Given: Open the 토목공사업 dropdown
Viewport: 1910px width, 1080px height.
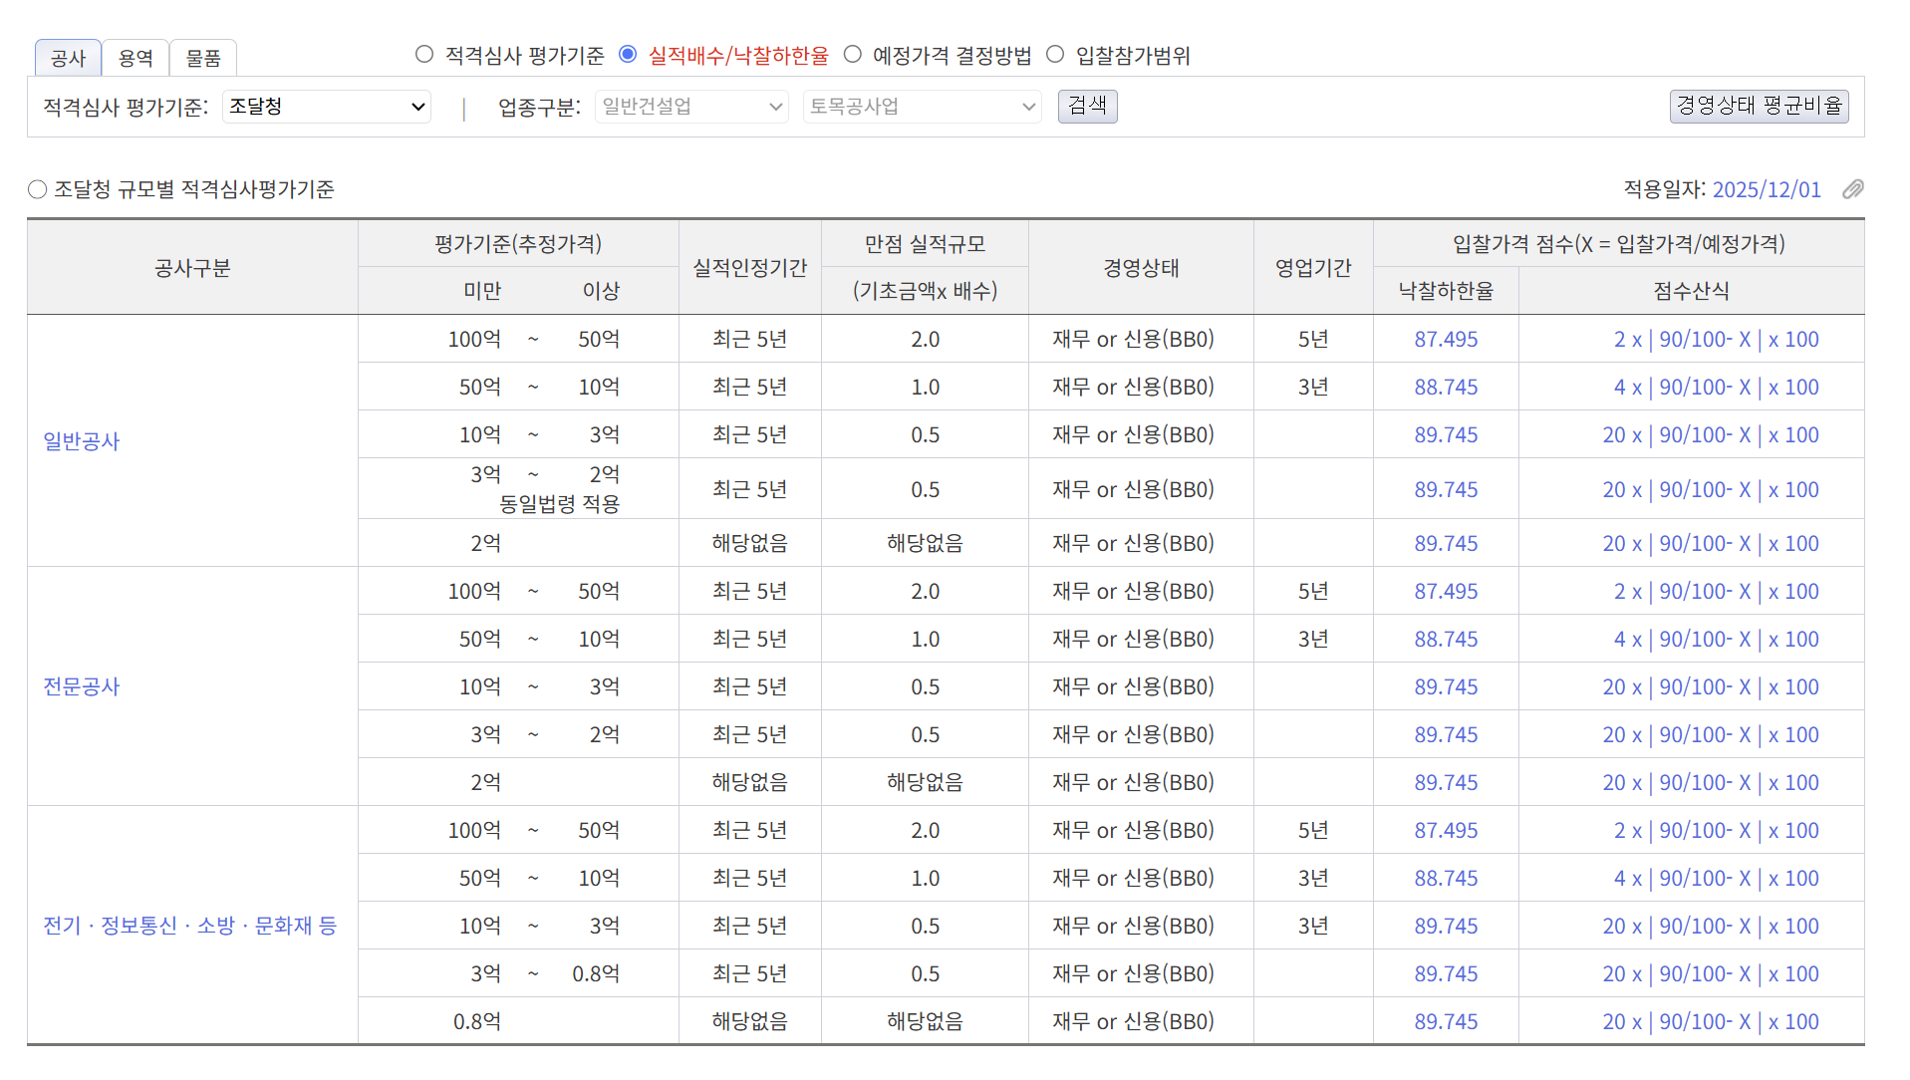Looking at the screenshot, I should [x=922, y=107].
